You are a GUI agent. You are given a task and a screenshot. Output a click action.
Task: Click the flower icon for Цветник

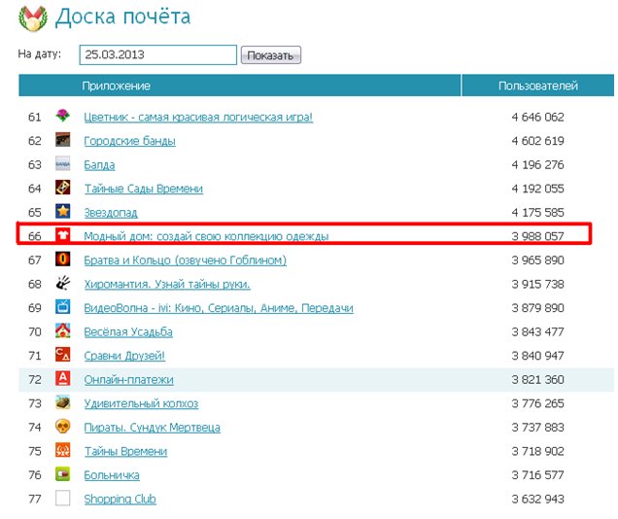tap(62, 116)
